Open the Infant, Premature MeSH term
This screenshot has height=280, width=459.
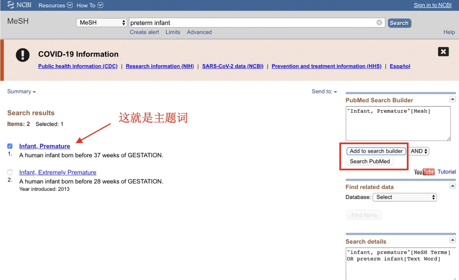pyautogui.click(x=45, y=146)
